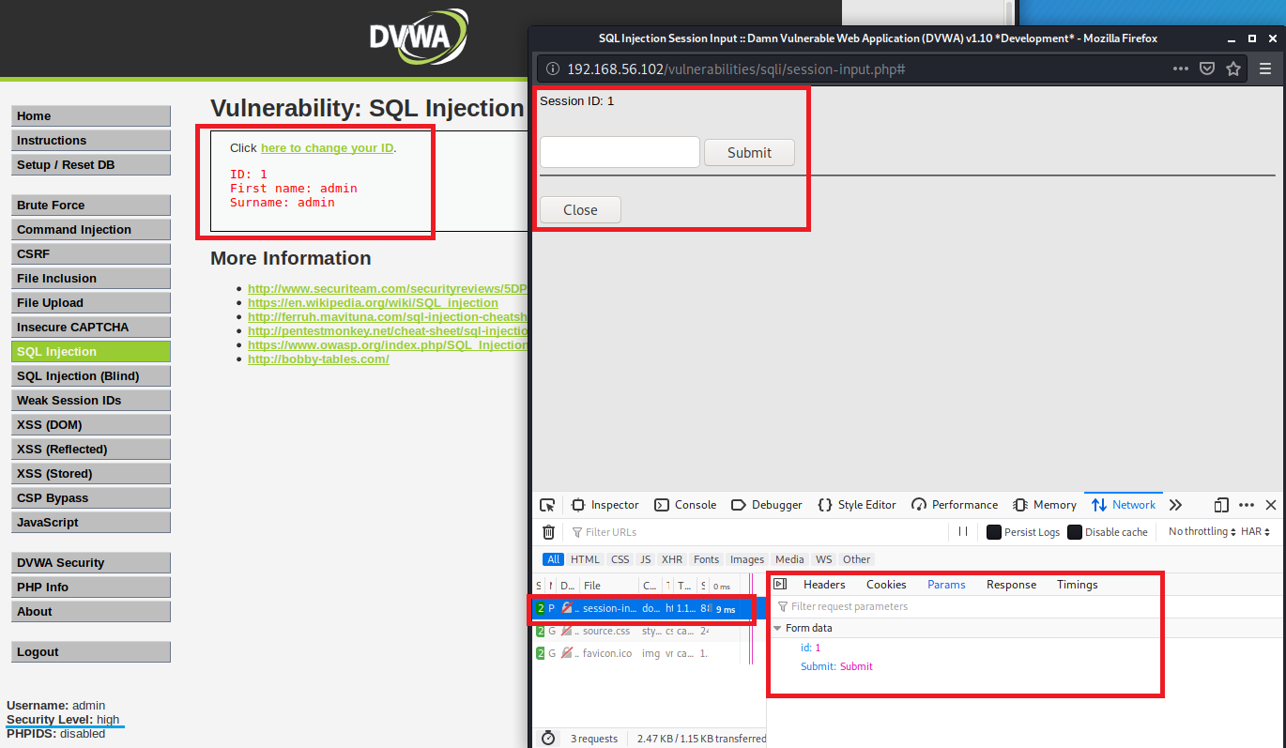This screenshot has width=1286, height=748.
Task: Bookmark this page with star icon
Action: pos(1233,69)
